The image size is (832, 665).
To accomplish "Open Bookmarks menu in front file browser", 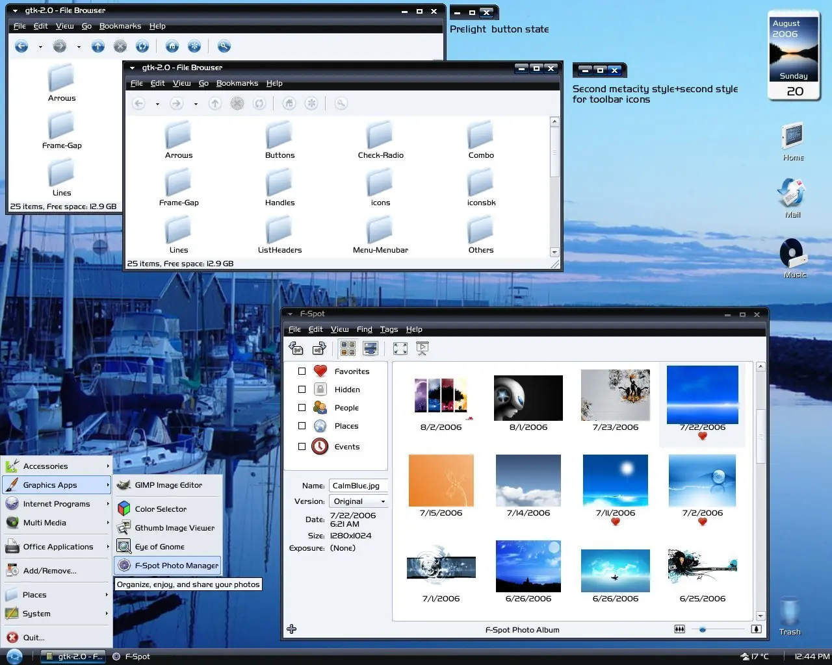I will 237,83.
